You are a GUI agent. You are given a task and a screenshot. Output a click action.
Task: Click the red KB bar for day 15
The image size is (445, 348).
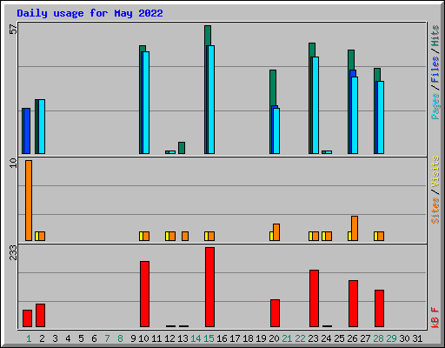coord(209,287)
